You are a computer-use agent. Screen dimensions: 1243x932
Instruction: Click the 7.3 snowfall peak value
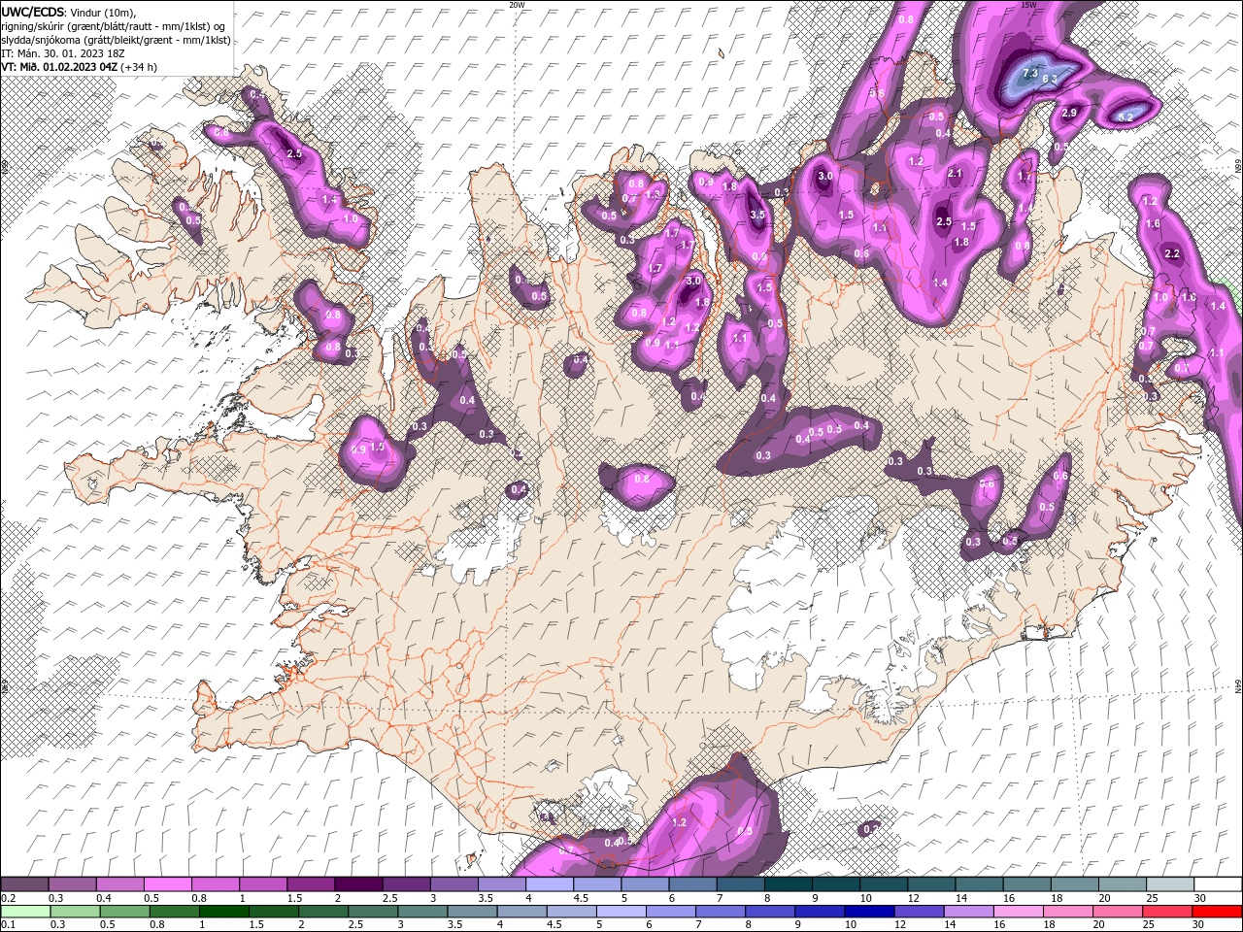click(1030, 73)
